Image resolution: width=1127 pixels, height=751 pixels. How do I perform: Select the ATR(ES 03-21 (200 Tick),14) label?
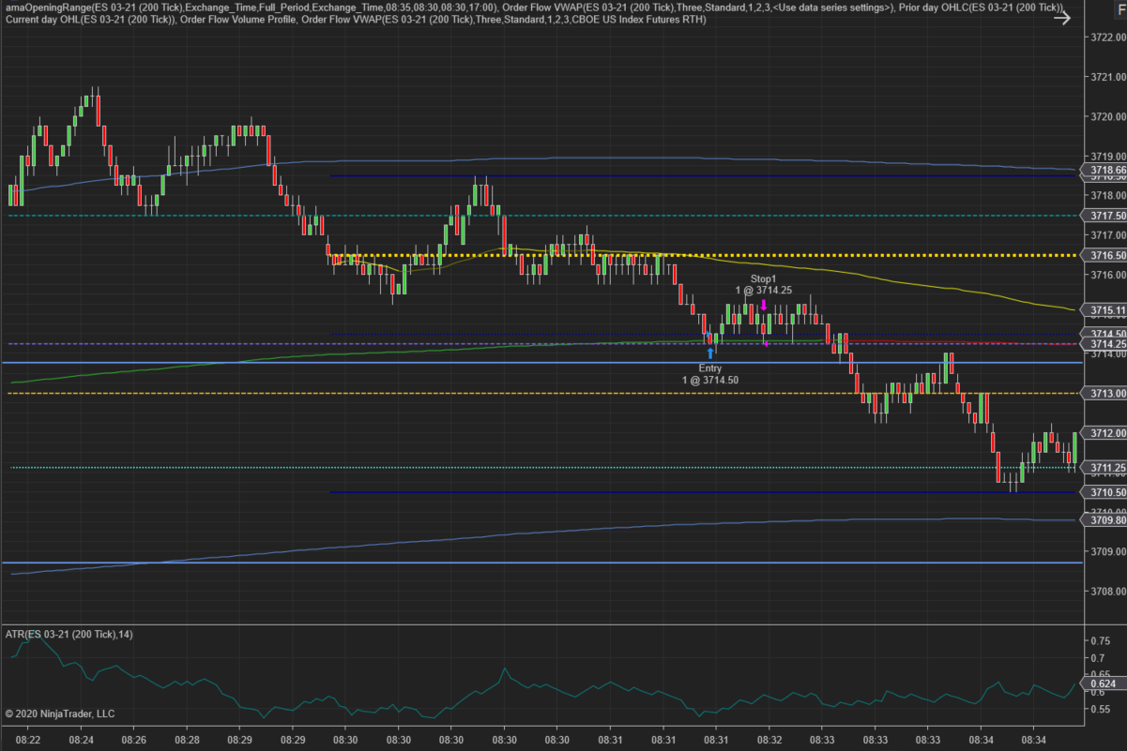(69, 635)
